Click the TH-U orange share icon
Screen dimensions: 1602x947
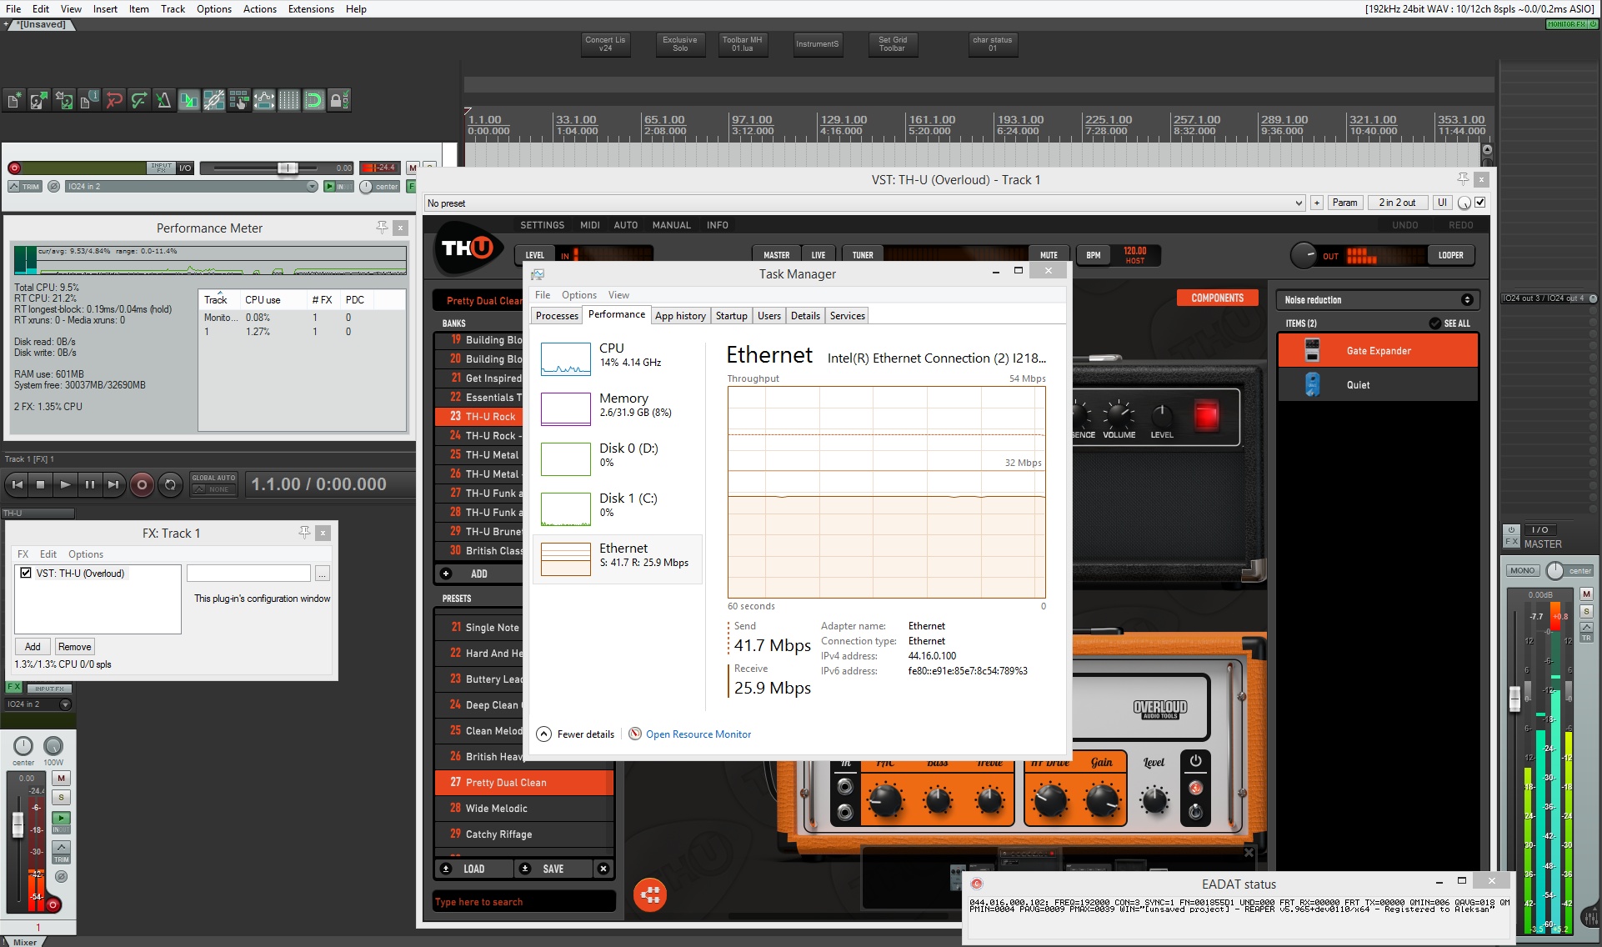tap(650, 895)
